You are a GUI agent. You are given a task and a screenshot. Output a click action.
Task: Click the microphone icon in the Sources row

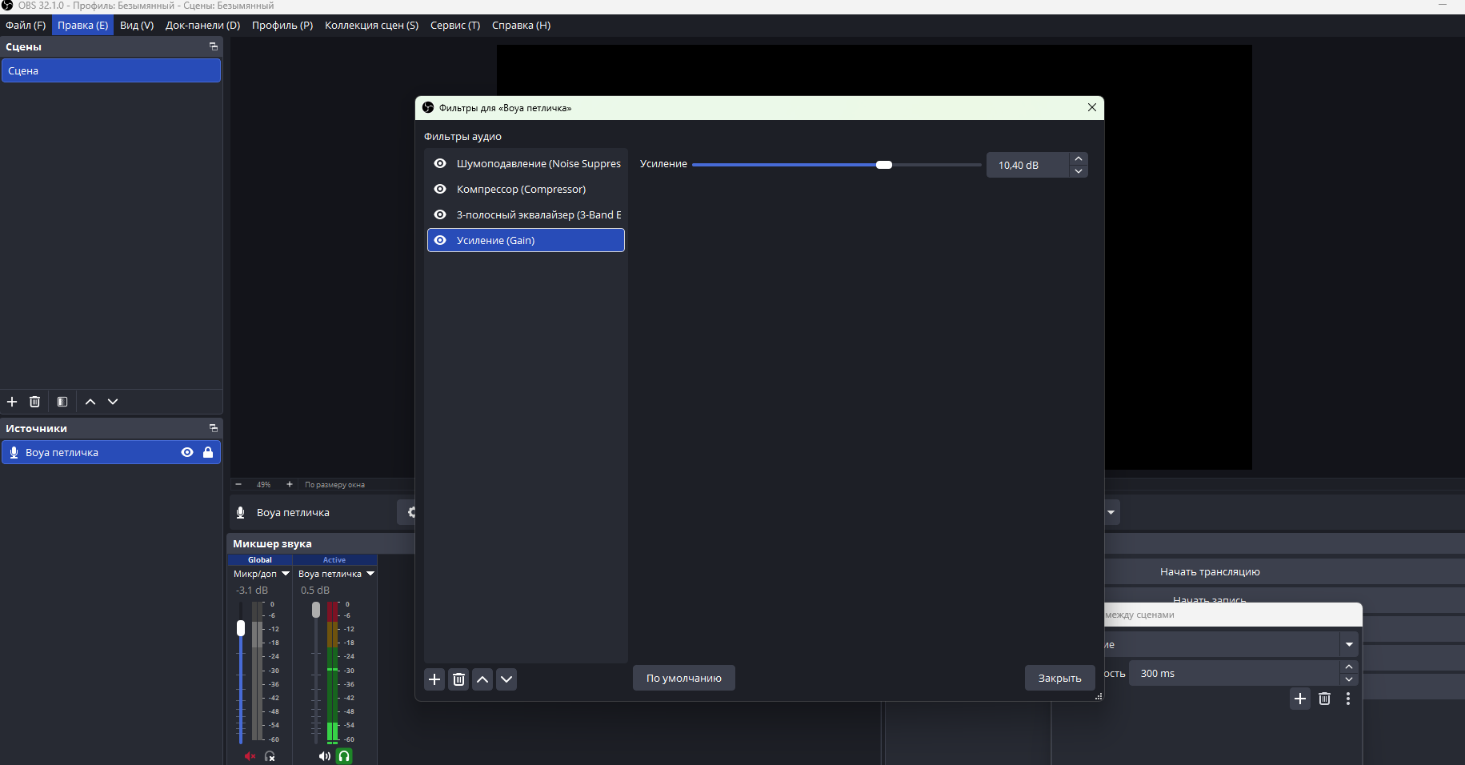click(x=14, y=452)
